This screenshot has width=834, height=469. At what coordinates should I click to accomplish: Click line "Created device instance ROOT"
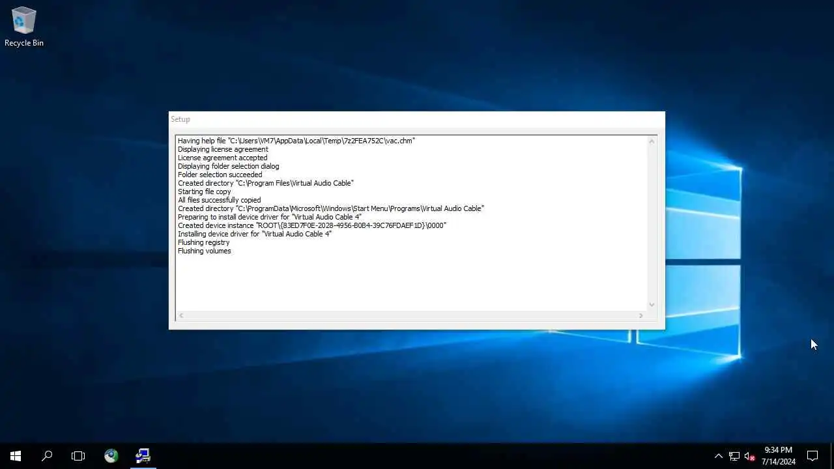pyautogui.click(x=312, y=225)
